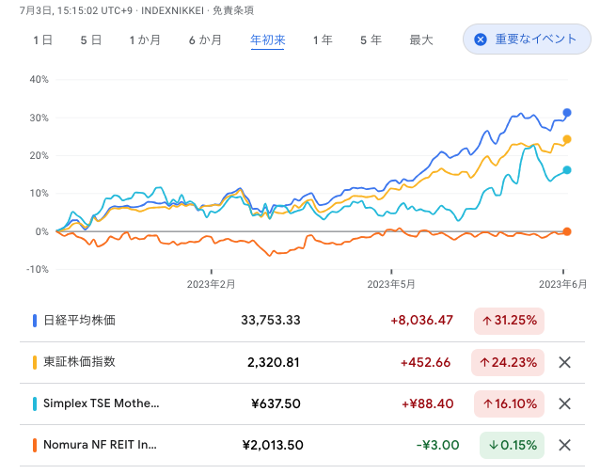Click the 0.15% decline badge

(512, 445)
